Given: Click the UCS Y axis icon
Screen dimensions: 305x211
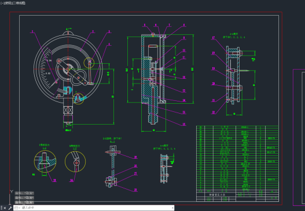Looking at the screenshot, I should pyautogui.click(x=12, y=192).
